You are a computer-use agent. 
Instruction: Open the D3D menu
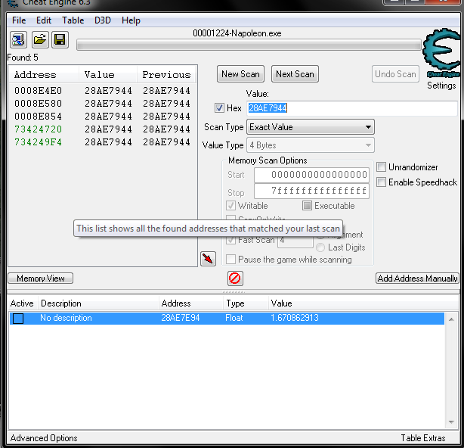coord(103,20)
